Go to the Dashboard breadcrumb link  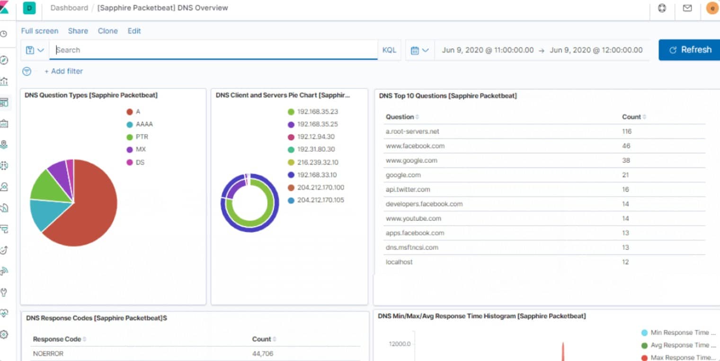69,8
